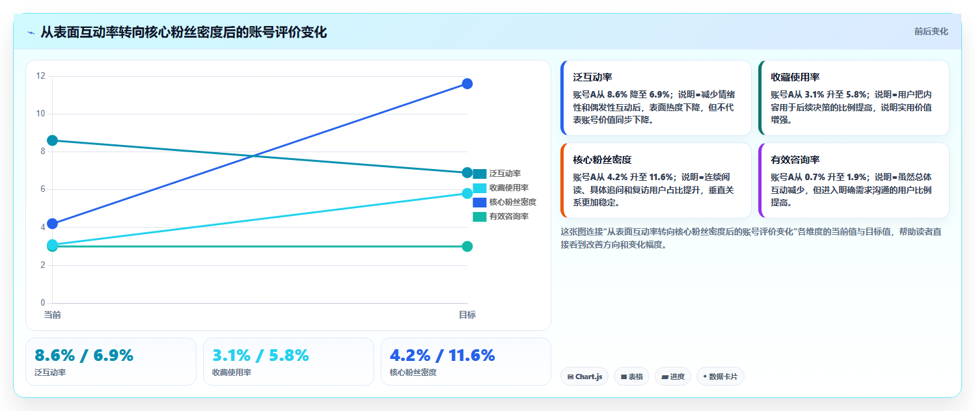This screenshot has width=975, height=411.
Task: Click 核心粉丝密度 data point at 当前
Action: 52,224
